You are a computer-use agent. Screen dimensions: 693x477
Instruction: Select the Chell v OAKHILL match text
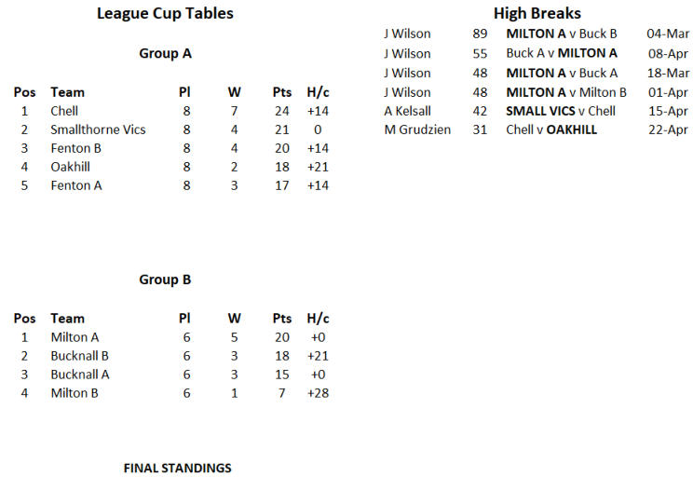(551, 129)
